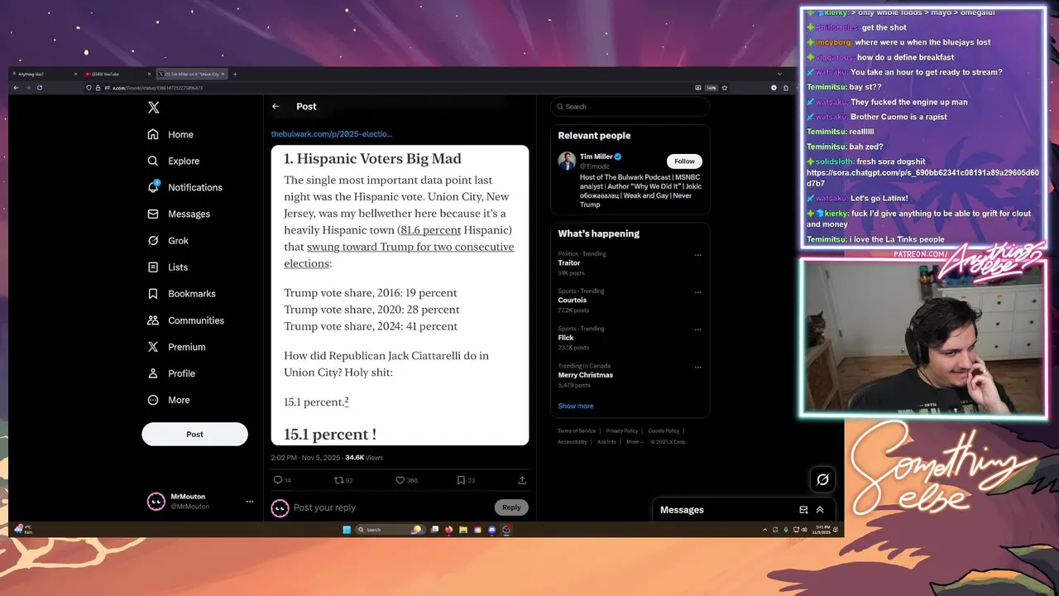Open Terms of Service footer link
The width and height of the screenshot is (1059, 596).
click(x=577, y=430)
